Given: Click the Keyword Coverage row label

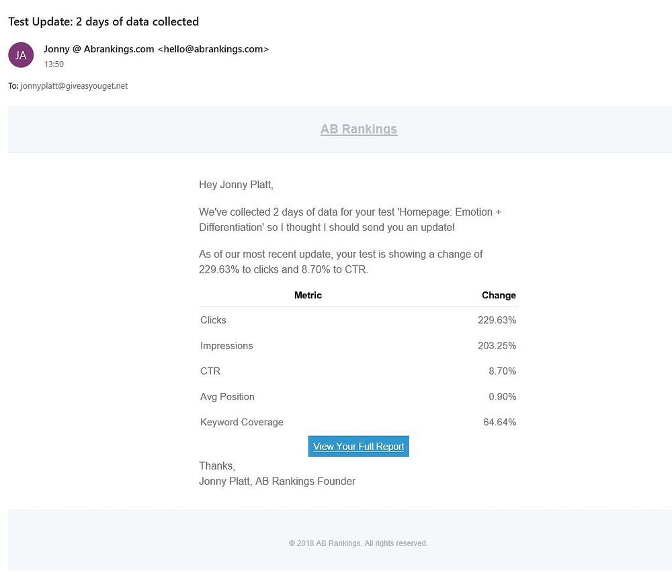Looking at the screenshot, I should [242, 422].
